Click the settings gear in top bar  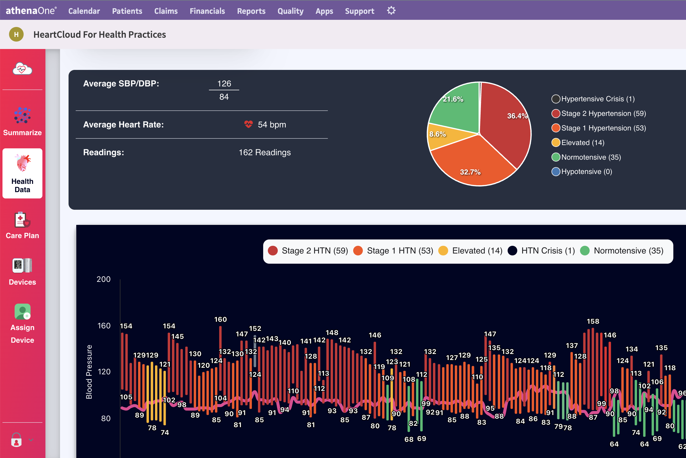(391, 11)
